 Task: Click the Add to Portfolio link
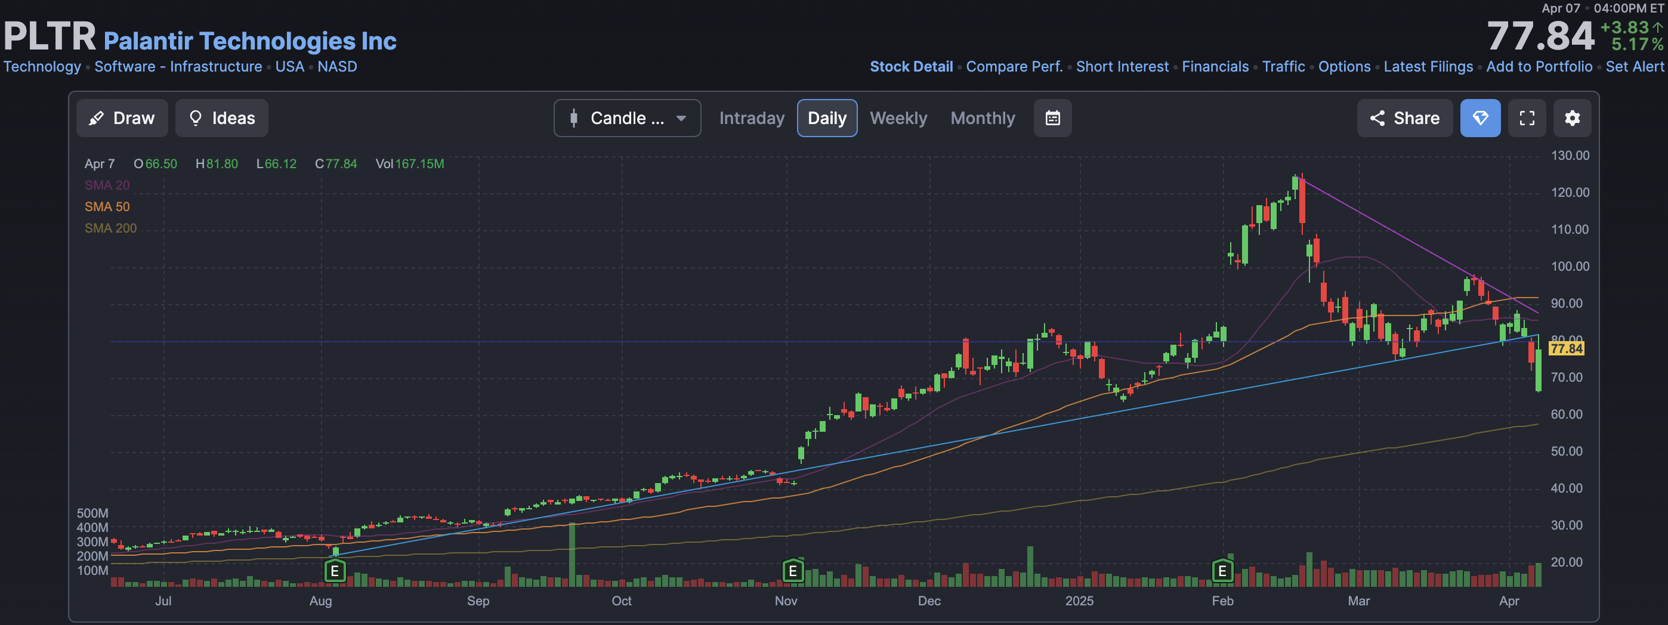(x=1539, y=66)
